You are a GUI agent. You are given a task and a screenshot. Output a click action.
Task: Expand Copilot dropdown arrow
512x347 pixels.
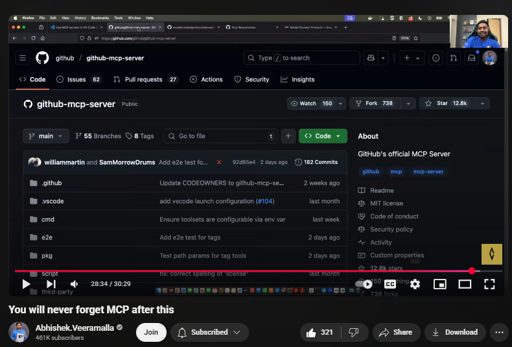click(383, 58)
